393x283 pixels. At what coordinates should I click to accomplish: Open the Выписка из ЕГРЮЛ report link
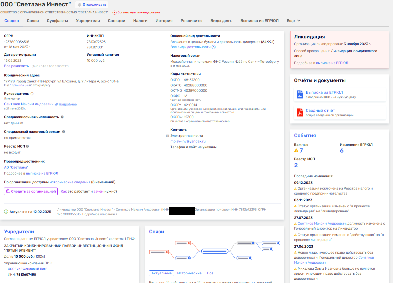click(324, 92)
